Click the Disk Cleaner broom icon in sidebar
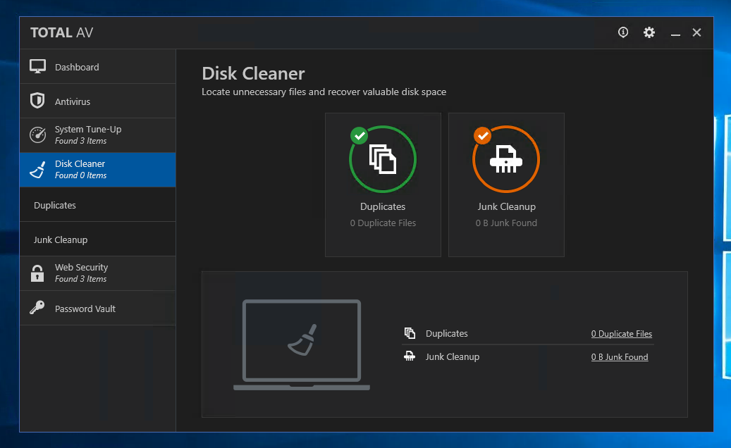Screen dimensions: 731x448 click(x=38, y=170)
